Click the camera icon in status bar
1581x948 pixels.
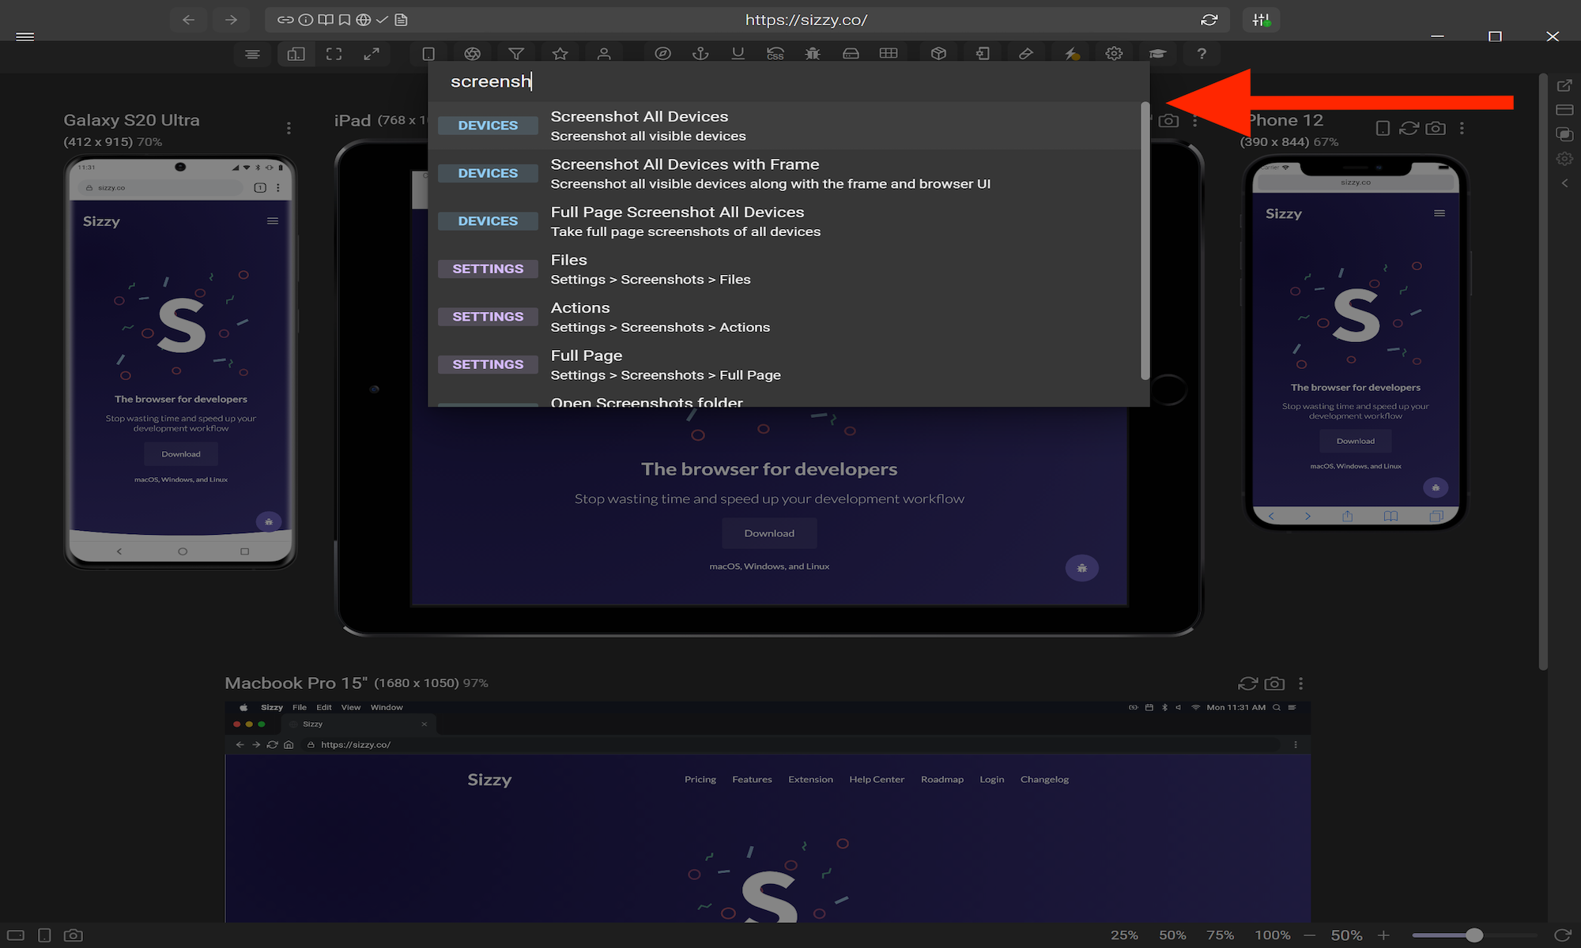73,935
